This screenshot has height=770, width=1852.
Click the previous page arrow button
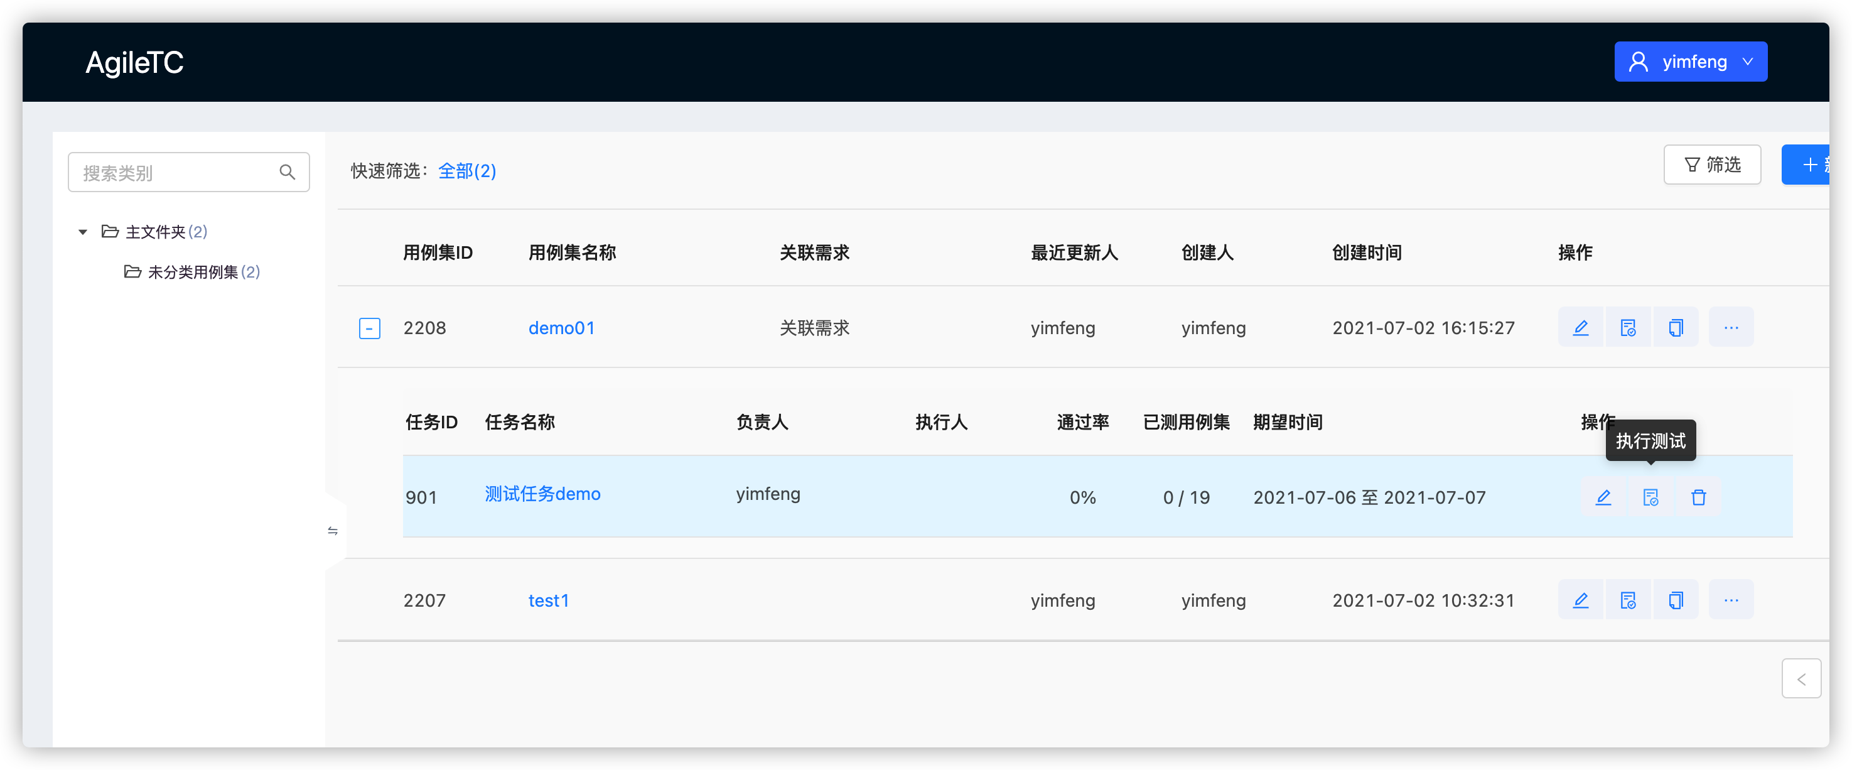1802,679
